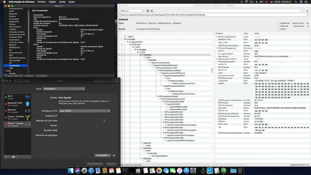
Task: Open Configurar IPv4 Usar DHCP dropdown
Action: point(85,111)
